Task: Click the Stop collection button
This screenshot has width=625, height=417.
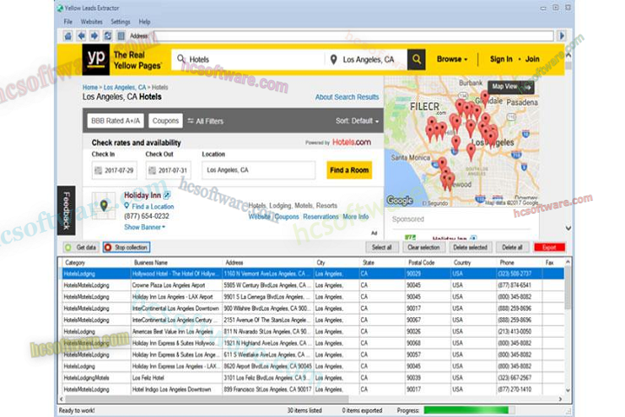Action: coord(127,248)
